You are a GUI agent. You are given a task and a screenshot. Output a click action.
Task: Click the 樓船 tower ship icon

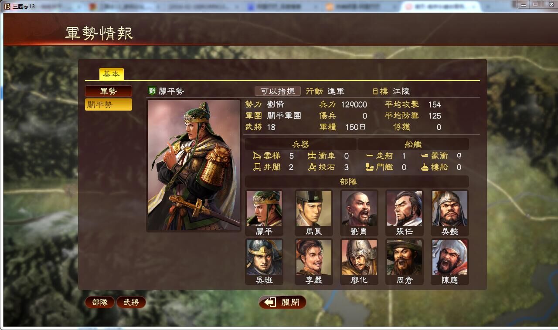pyautogui.click(x=425, y=167)
